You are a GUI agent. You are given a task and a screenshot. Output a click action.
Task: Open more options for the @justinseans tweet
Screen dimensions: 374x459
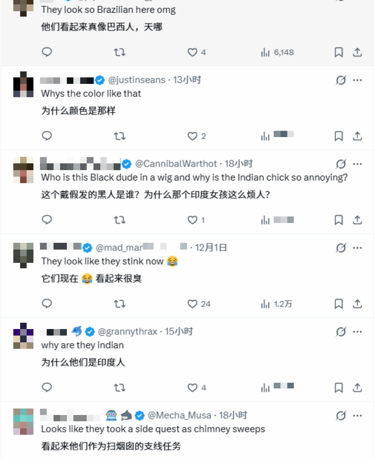tap(357, 80)
